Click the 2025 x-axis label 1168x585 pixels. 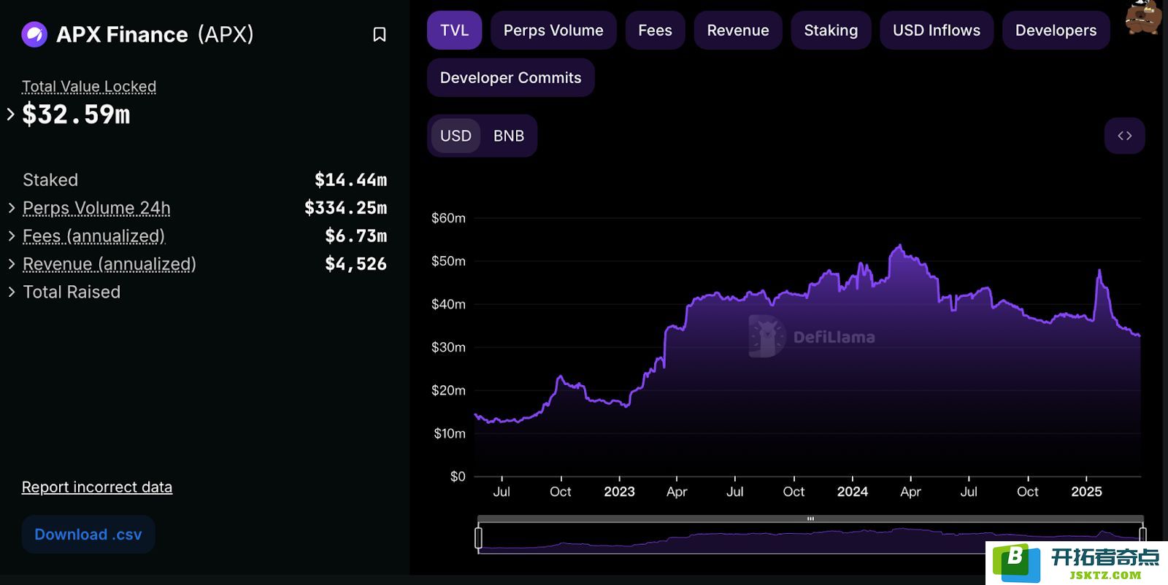(1086, 492)
